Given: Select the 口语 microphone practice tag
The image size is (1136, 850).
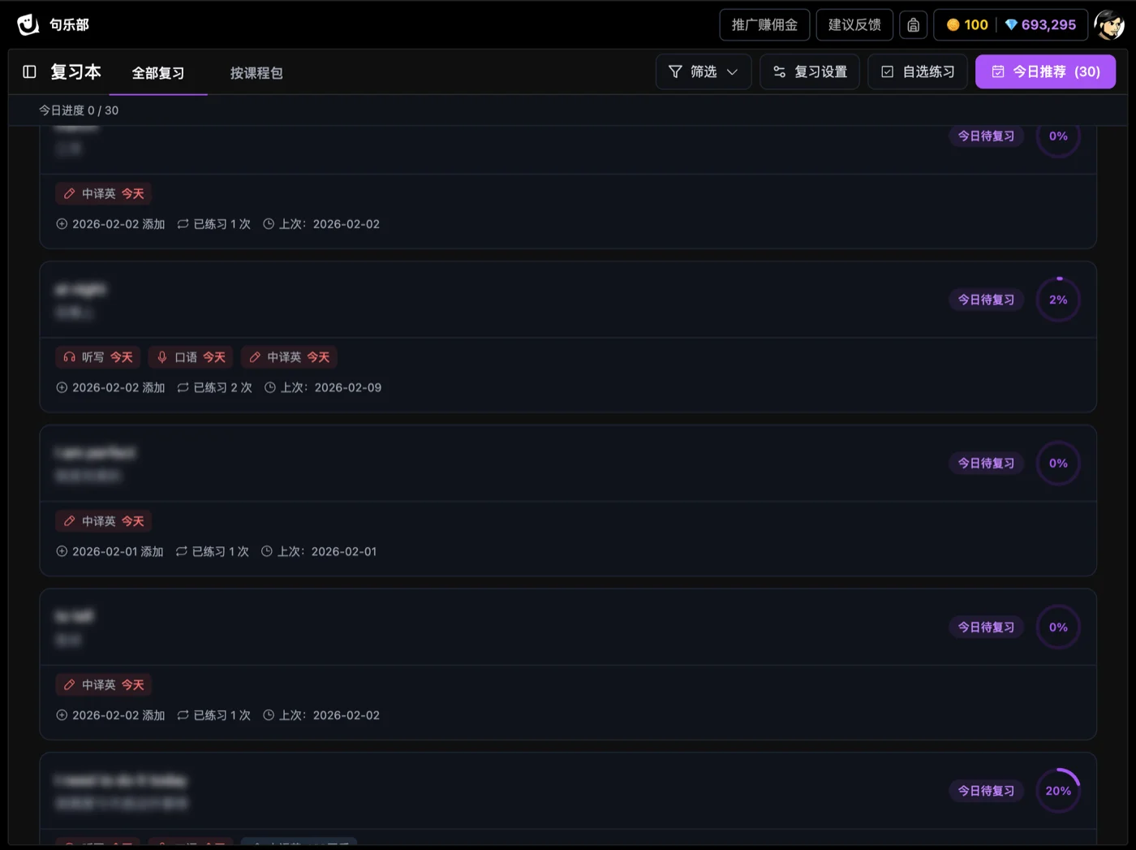Looking at the screenshot, I should [x=191, y=357].
